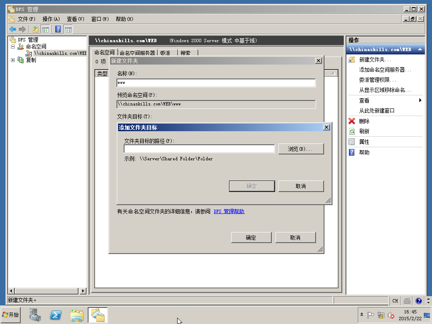Select the \\chinaskills.com\WEB tree item

(x=60, y=53)
